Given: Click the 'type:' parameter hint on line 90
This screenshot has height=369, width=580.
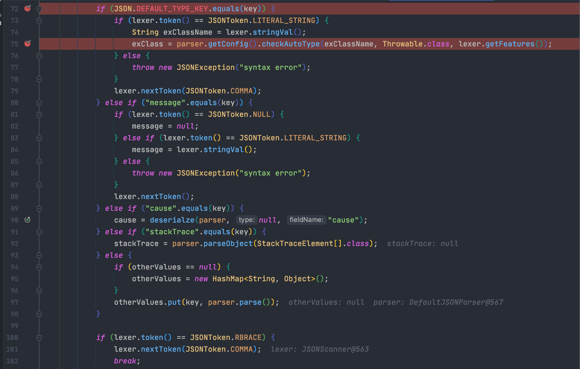Looking at the screenshot, I should pos(246,220).
